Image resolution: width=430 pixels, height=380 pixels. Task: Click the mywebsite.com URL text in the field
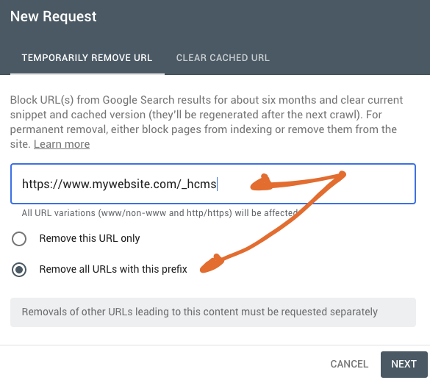(x=119, y=184)
